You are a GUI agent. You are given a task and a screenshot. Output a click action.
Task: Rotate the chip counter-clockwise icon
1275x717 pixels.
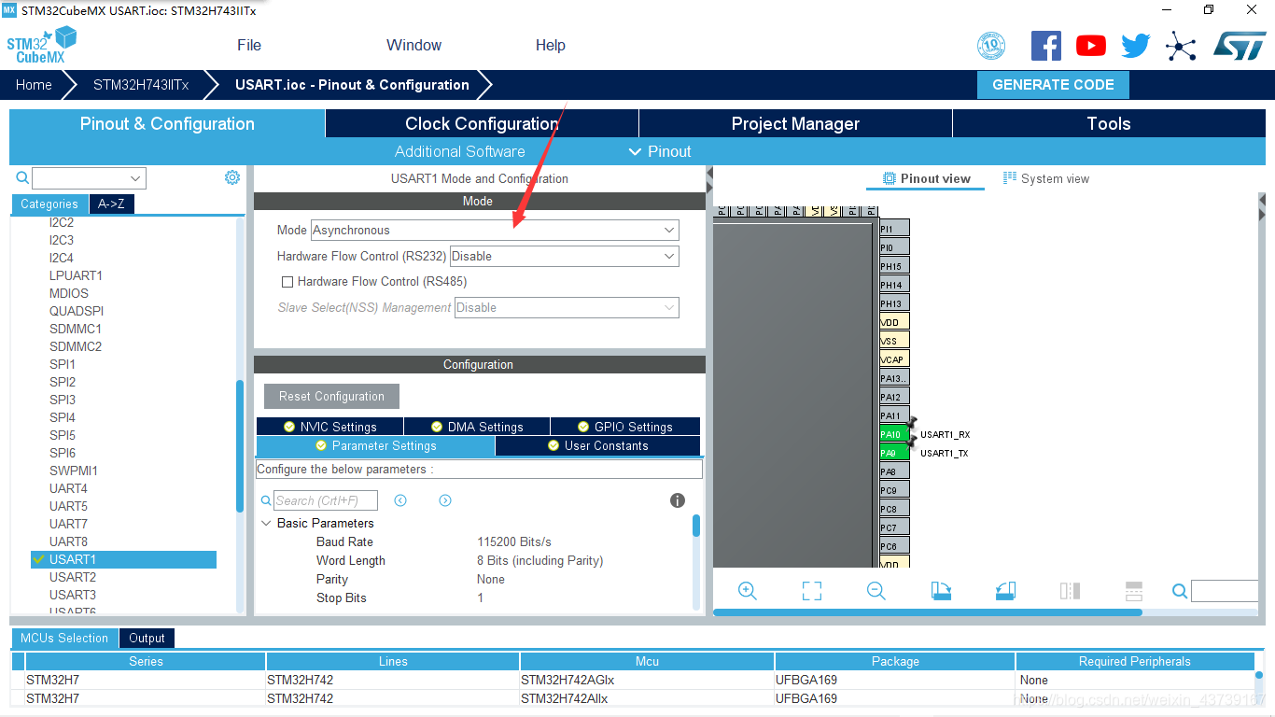(x=1005, y=591)
